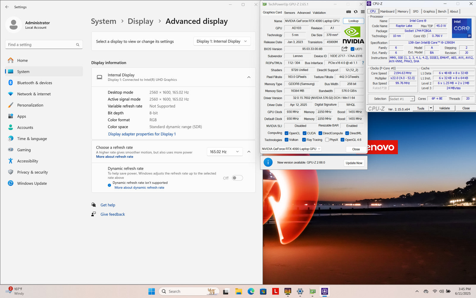476x298 pixels.
Task: Toggle the Dynamic refresh rate switch
Action: click(237, 178)
